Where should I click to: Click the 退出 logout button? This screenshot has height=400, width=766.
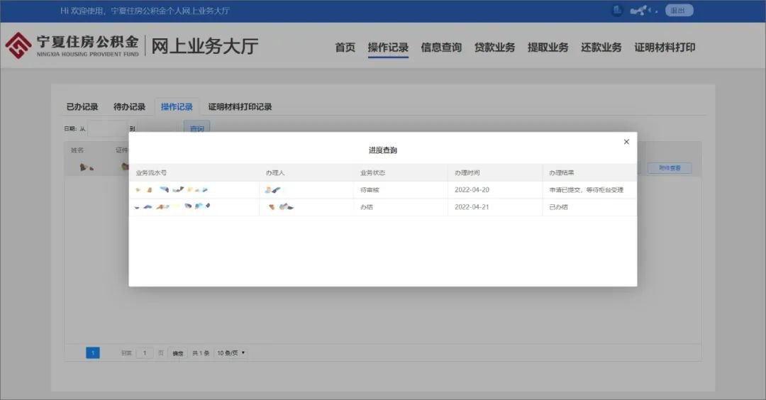[x=679, y=11]
